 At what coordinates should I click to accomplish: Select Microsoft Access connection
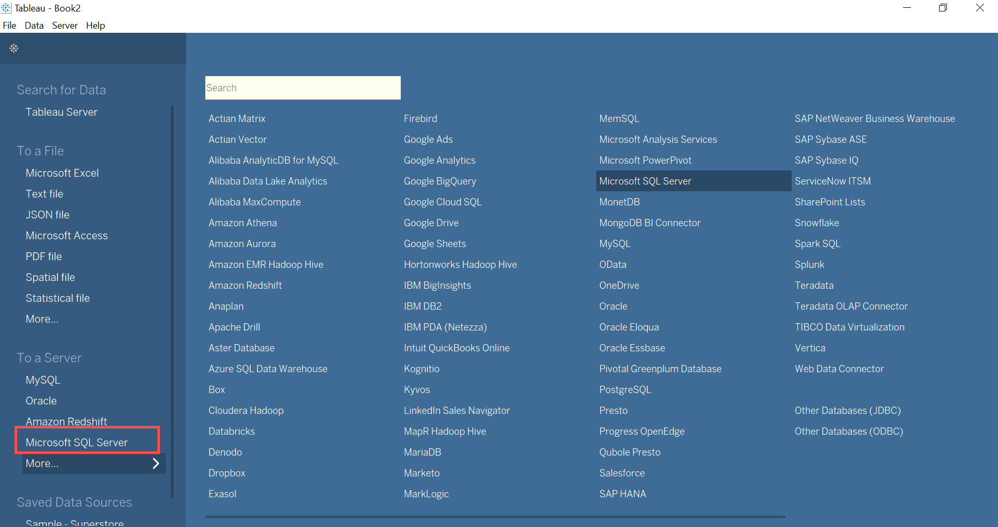coord(67,236)
